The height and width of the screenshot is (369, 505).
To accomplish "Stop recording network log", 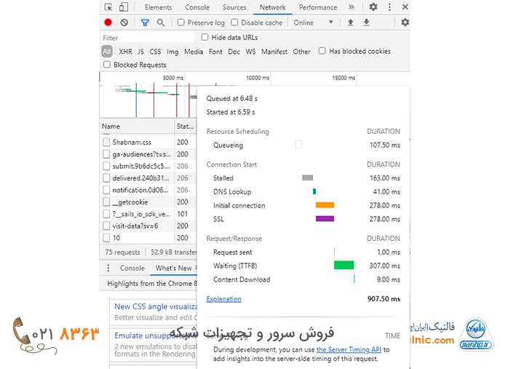I will [x=108, y=23].
